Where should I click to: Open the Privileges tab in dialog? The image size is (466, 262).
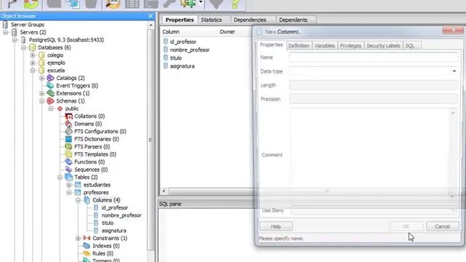click(351, 45)
